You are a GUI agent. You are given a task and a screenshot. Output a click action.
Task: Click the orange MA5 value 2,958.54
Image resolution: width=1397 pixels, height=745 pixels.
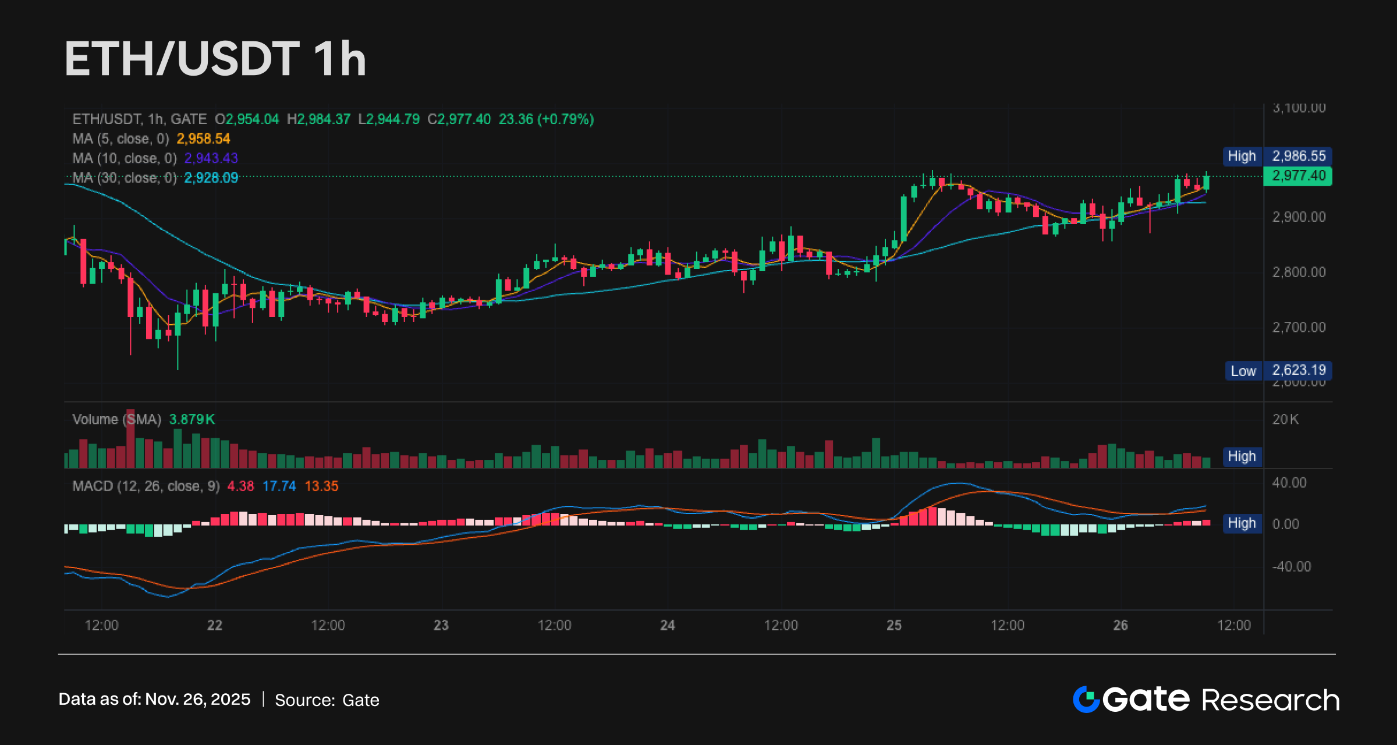(x=203, y=139)
